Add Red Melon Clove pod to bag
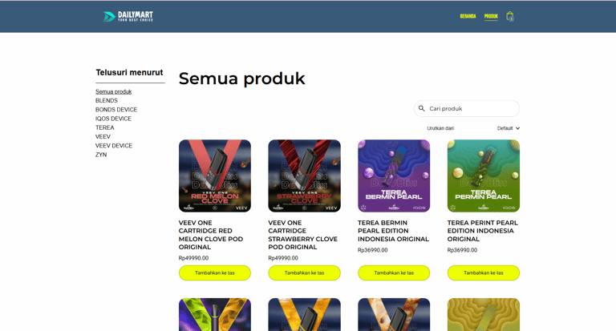 pos(214,272)
